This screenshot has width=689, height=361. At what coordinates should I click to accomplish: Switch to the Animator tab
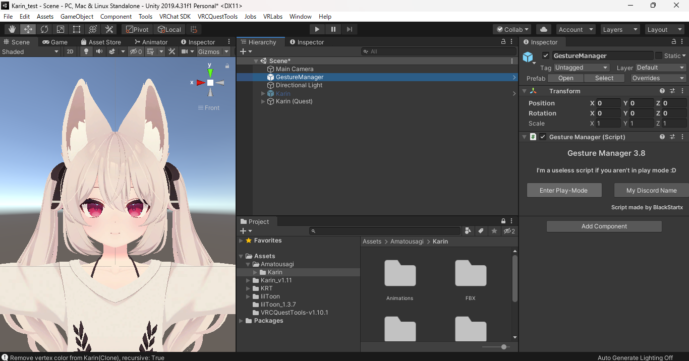coord(151,42)
